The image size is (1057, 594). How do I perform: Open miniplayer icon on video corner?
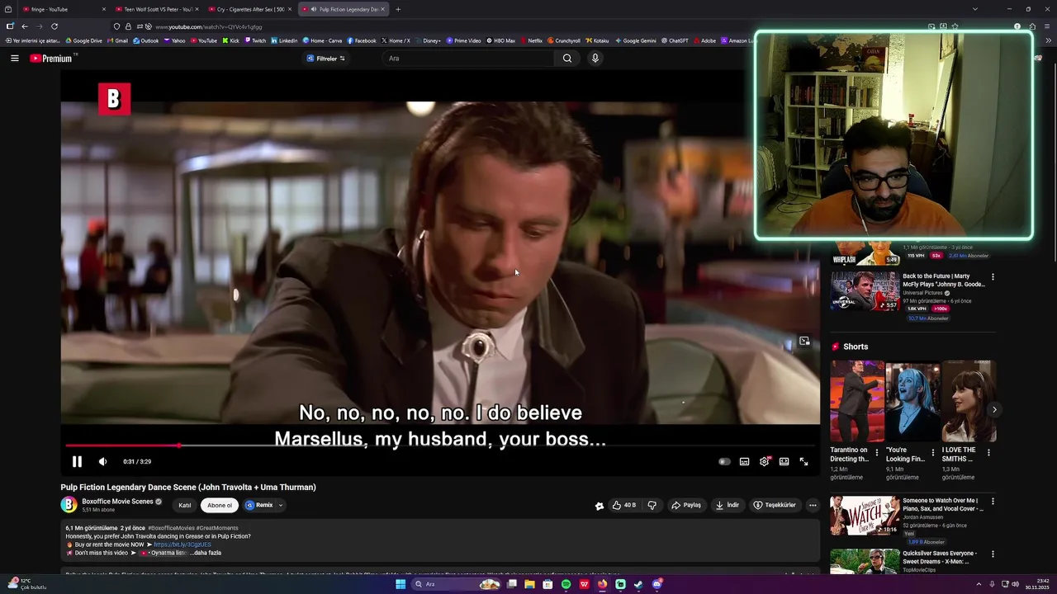pos(804,342)
